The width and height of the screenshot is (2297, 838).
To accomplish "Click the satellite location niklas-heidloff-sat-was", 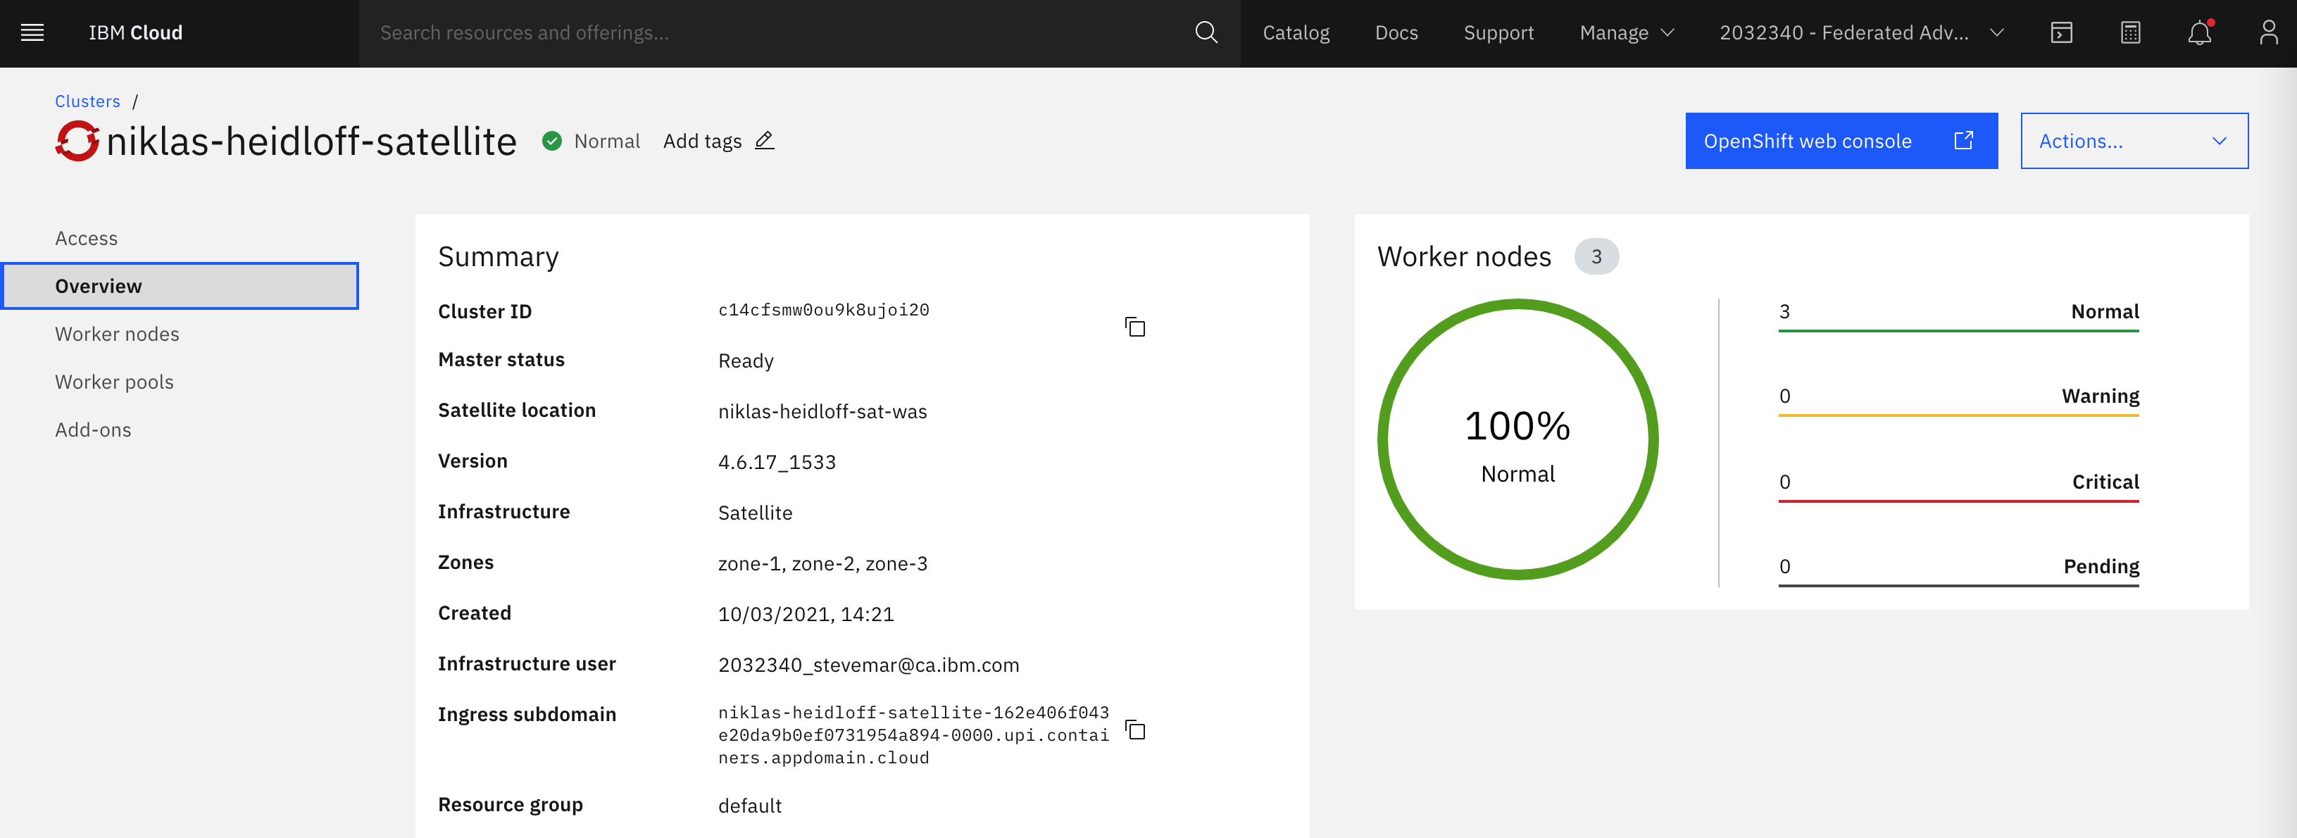I will coord(822,411).
